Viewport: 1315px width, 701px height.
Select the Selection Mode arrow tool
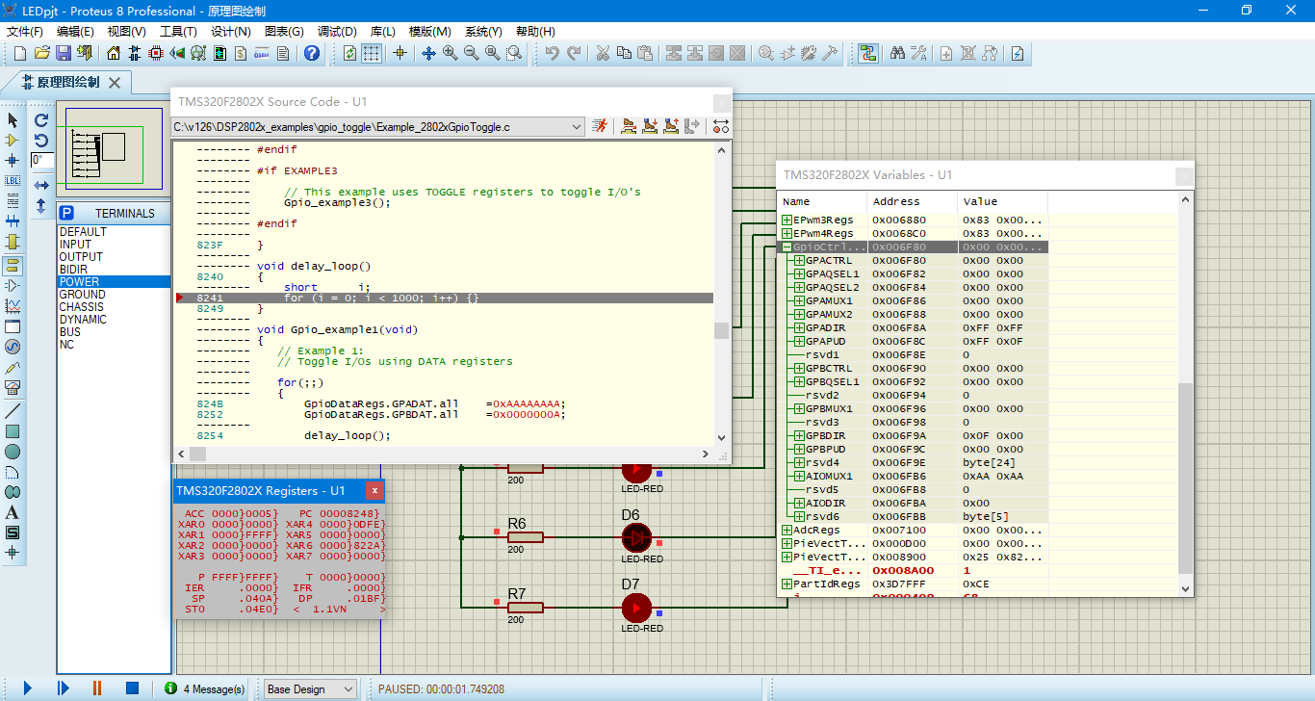pos(13,117)
